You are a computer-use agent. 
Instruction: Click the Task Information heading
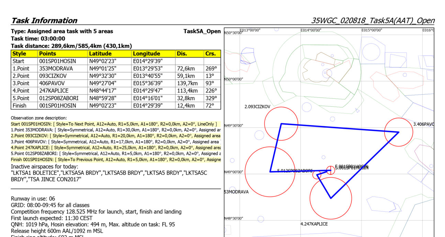point(44,20)
